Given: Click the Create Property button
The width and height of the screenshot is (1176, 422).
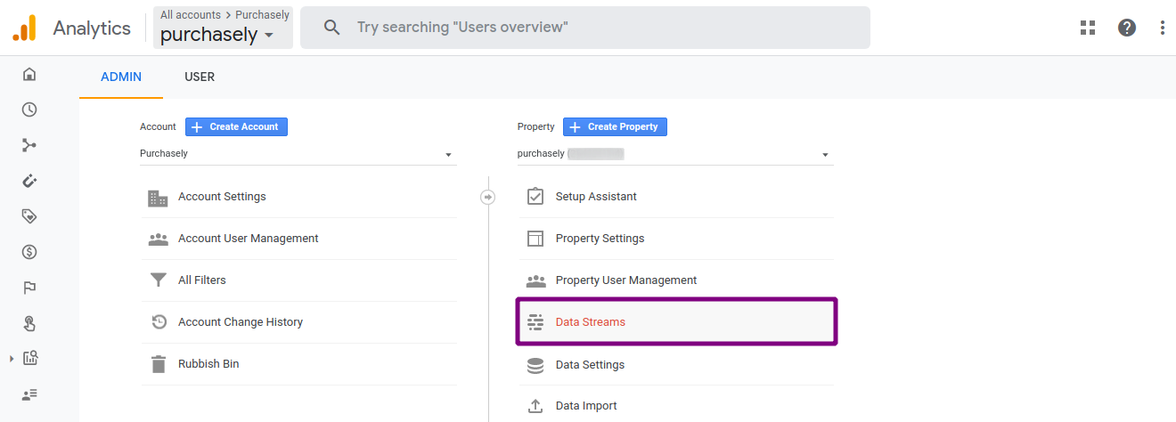Looking at the screenshot, I should coord(615,126).
